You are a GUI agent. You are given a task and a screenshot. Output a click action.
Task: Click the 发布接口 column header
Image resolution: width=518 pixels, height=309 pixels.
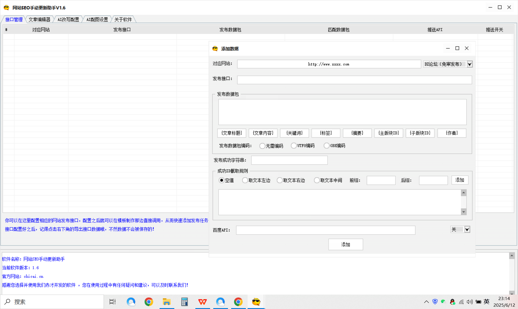point(122,30)
